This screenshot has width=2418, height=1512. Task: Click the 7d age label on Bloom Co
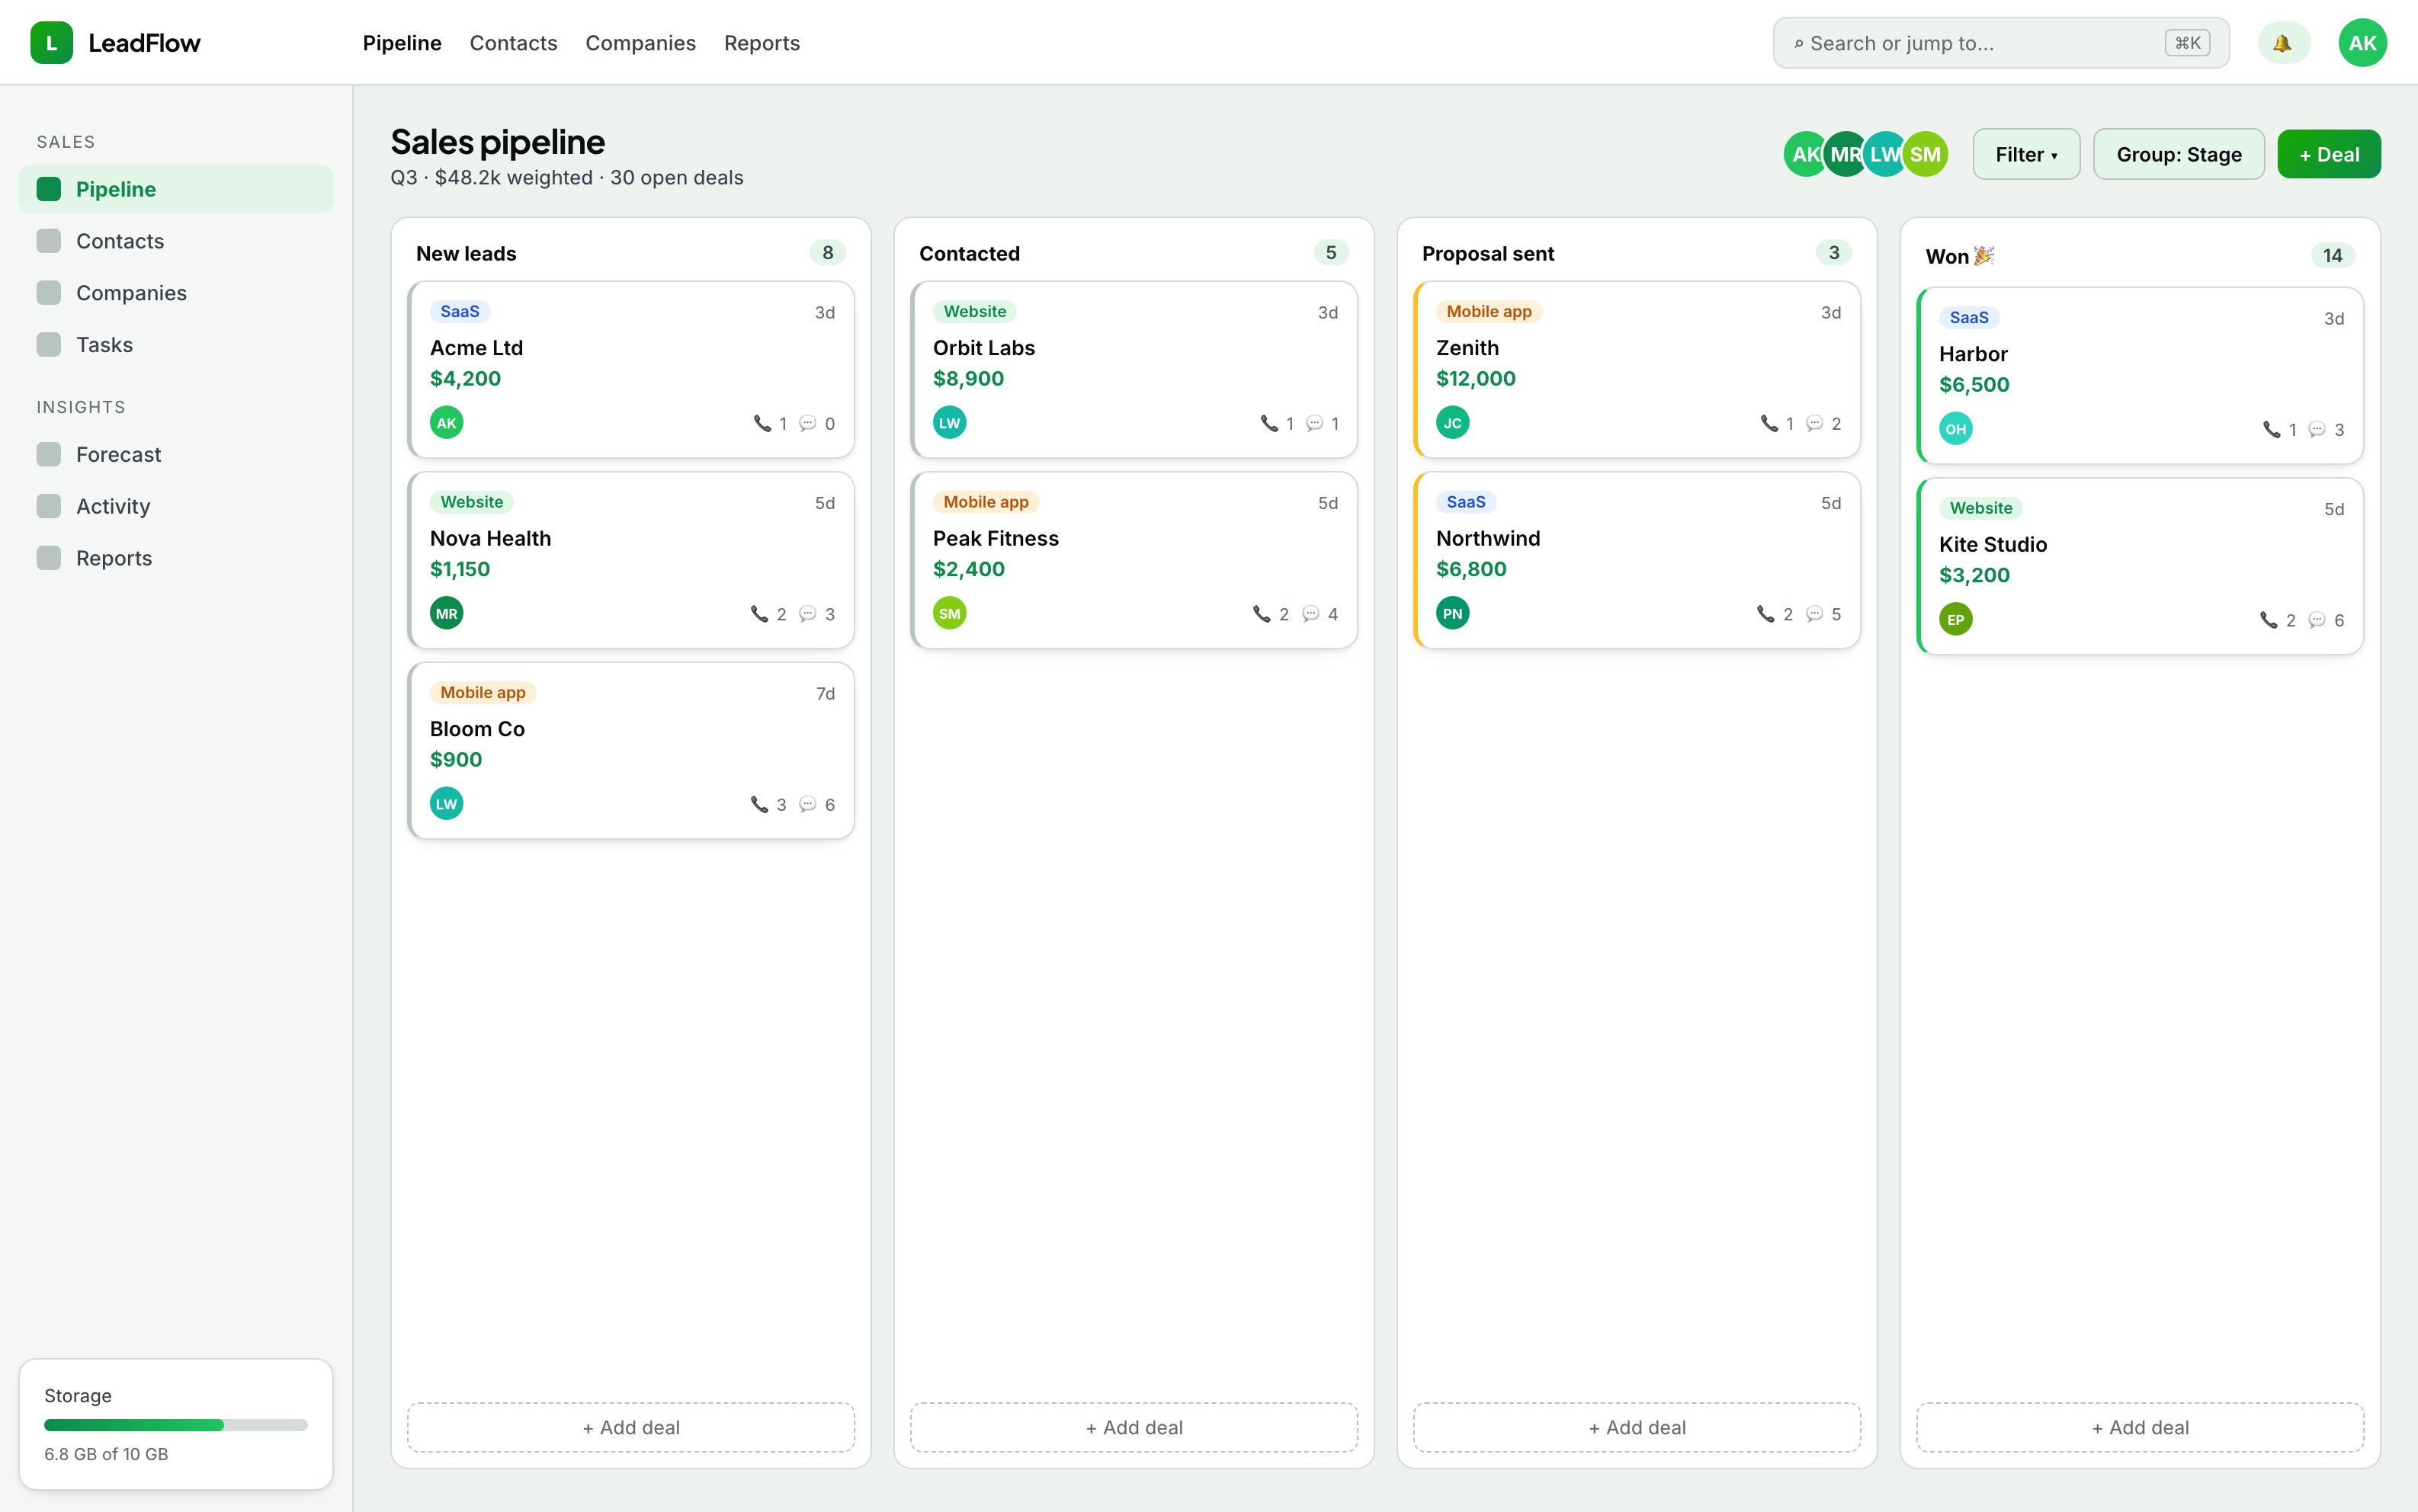point(825,693)
